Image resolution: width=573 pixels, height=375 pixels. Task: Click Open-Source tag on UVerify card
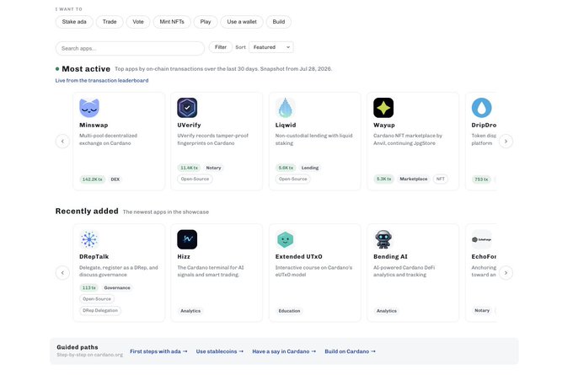tap(195, 179)
